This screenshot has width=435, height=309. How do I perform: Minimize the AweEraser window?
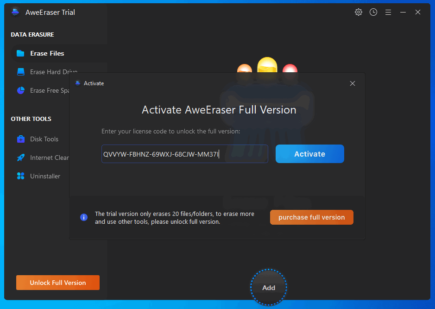point(403,12)
